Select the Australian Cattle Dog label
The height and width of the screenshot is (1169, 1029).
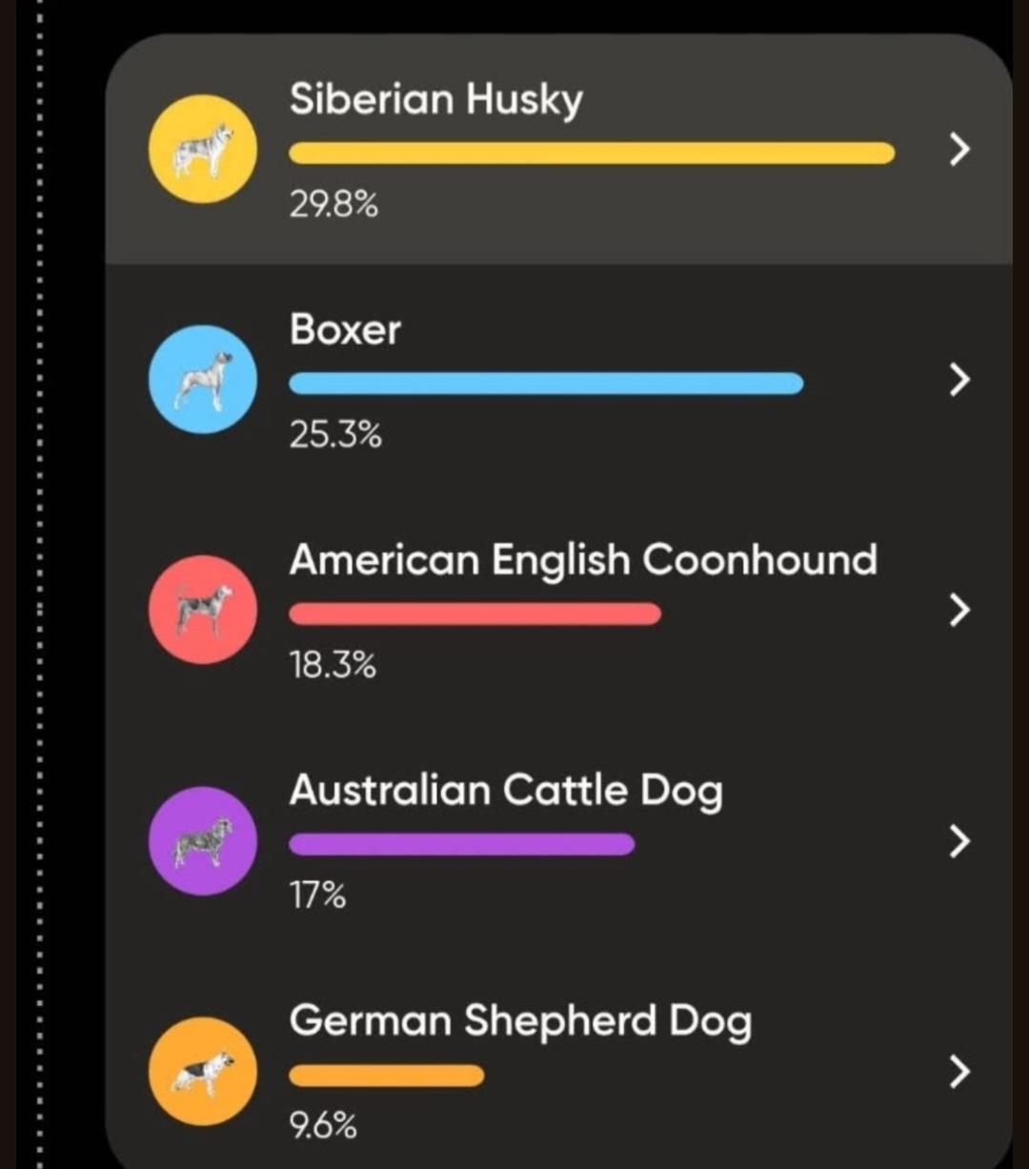(x=505, y=791)
